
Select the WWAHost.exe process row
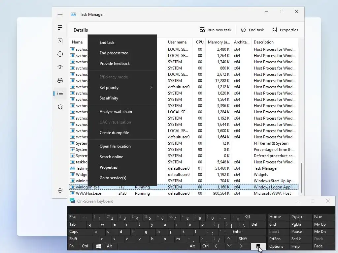(184, 193)
